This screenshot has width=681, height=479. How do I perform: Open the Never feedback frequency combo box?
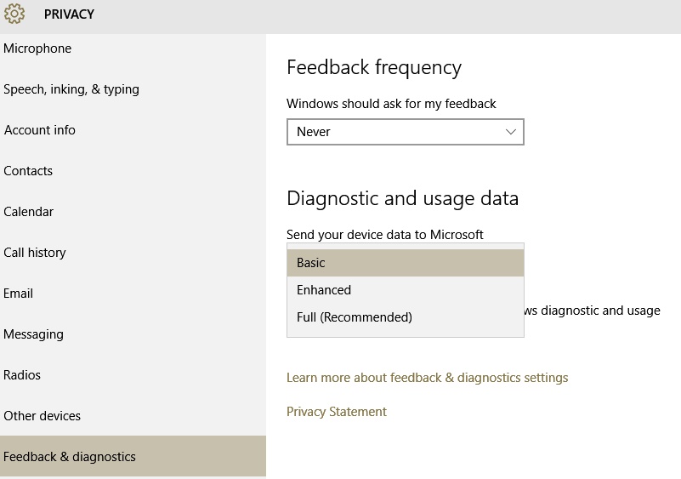(x=406, y=132)
